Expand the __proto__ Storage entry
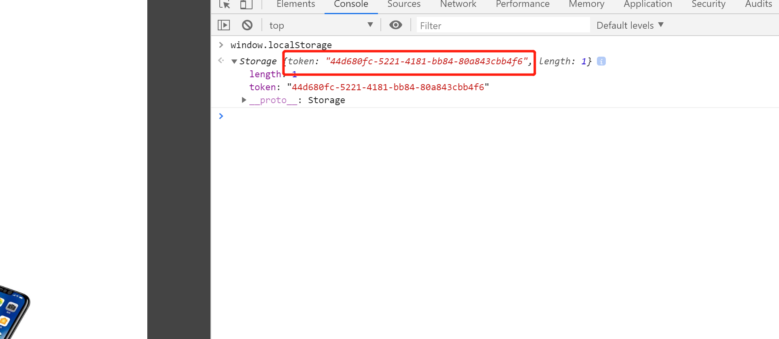This screenshot has width=779, height=339. [x=244, y=100]
